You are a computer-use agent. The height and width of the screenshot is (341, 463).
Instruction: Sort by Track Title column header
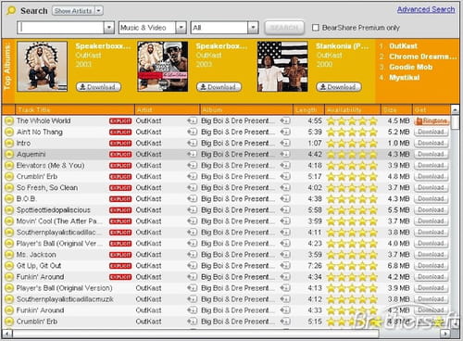74,109
